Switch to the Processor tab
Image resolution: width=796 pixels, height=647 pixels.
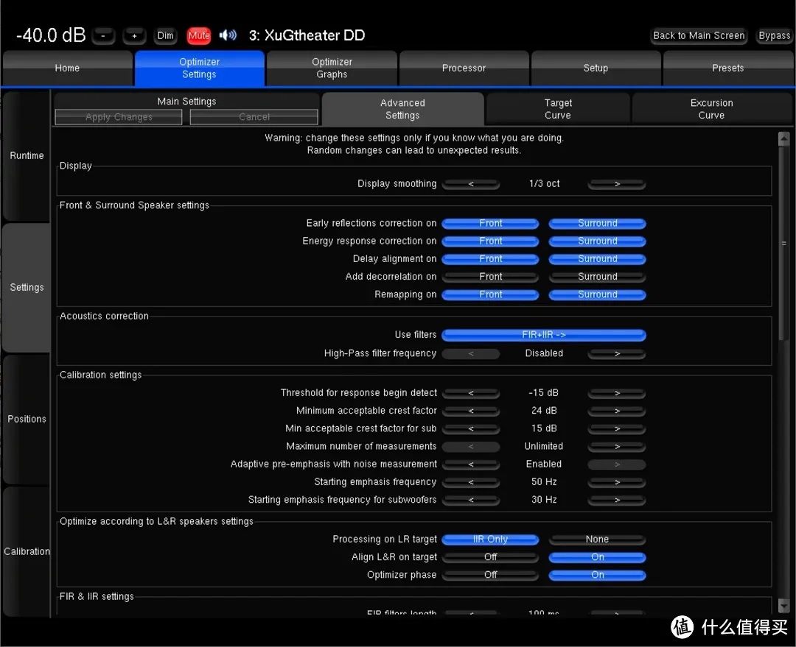pyautogui.click(x=464, y=68)
